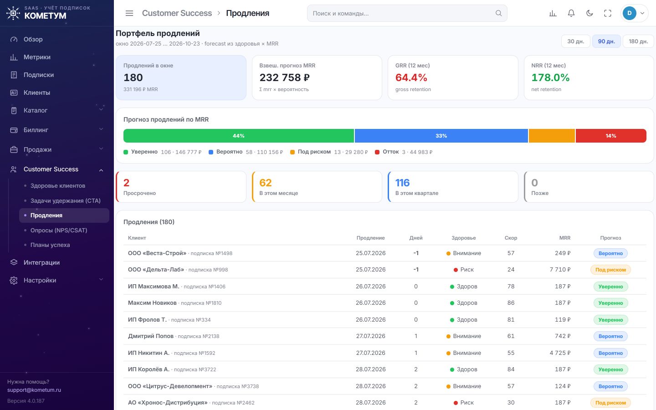Select Продления submenu item

pyautogui.click(x=64, y=215)
